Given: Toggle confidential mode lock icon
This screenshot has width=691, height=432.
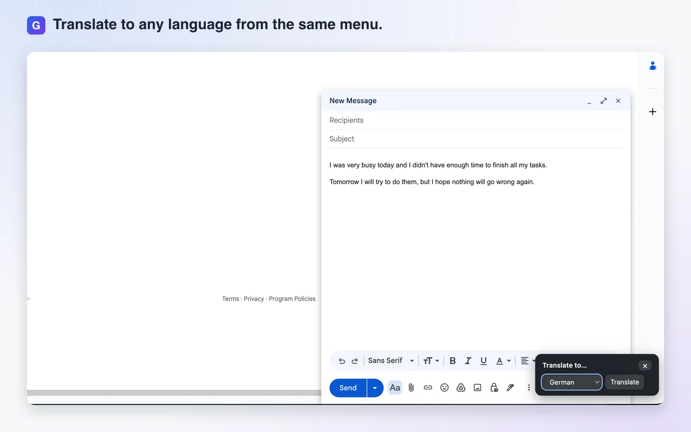Looking at the screenshot, I should pyautogui.click(x=494, y=388).
